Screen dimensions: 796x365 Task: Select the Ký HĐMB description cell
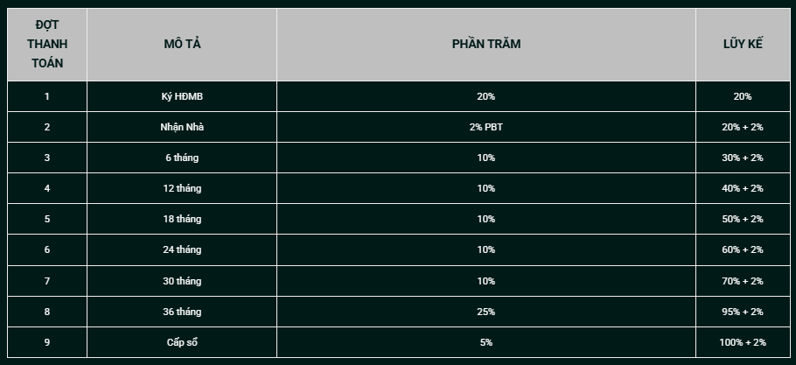click(x=181, y=96)
